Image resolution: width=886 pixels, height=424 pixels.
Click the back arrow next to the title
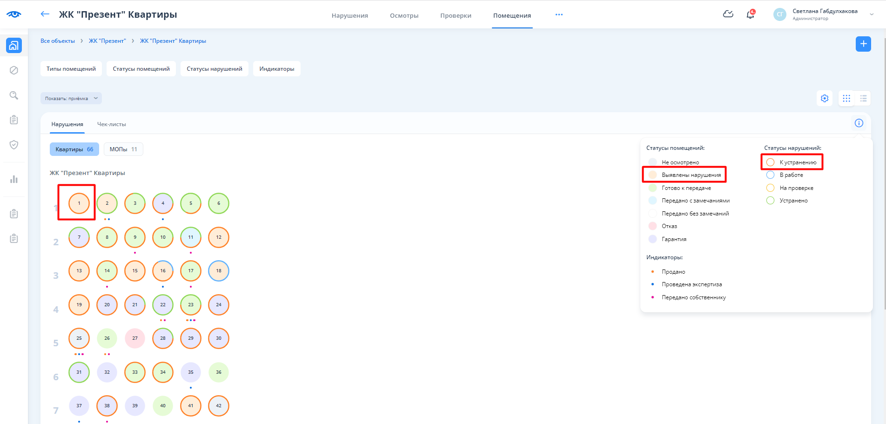(x=45, y=14)
